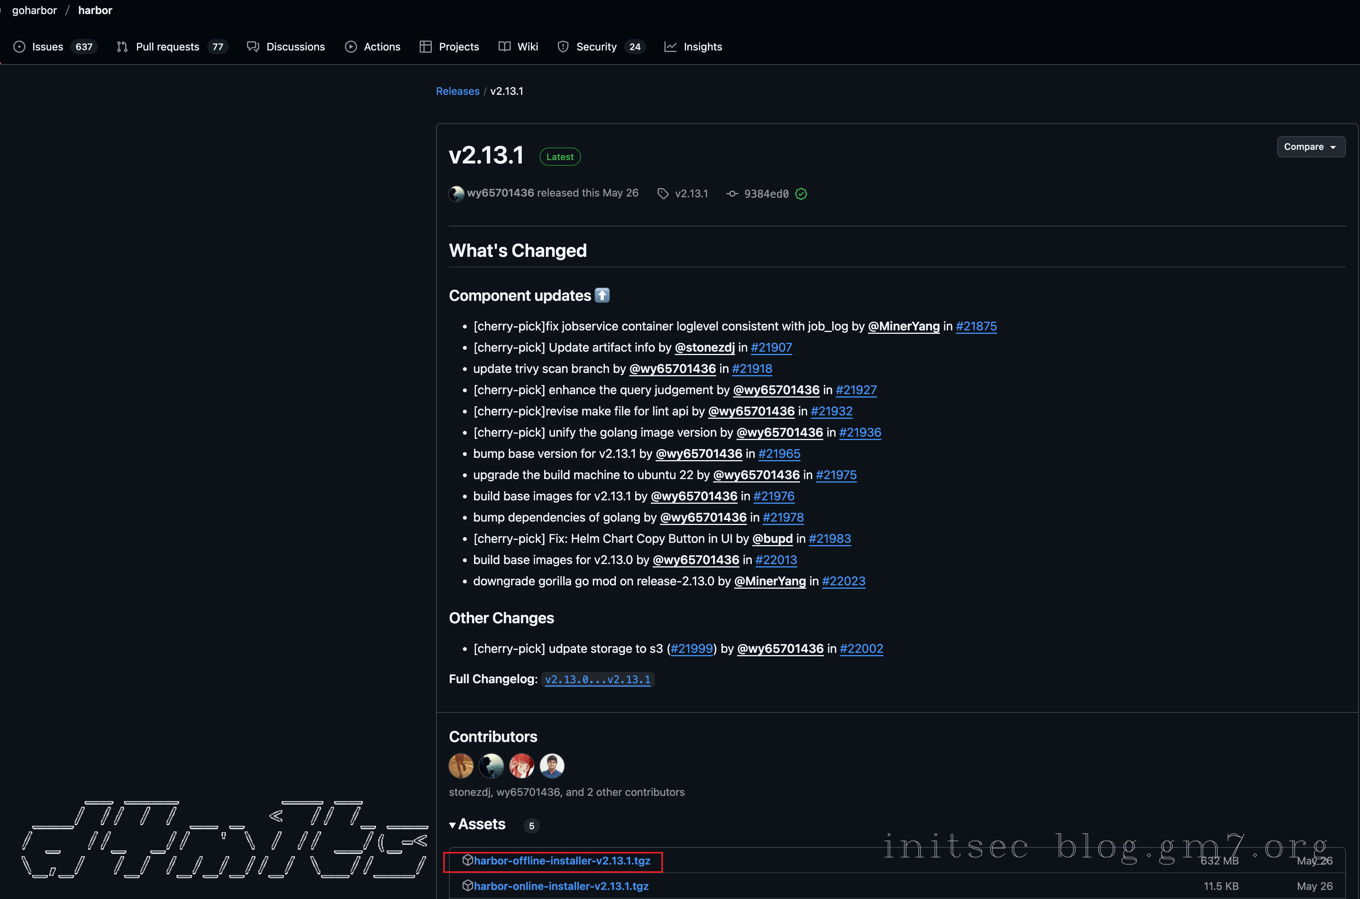
Task: Click the verified commit checkmark icon
Action: point(801,194)
